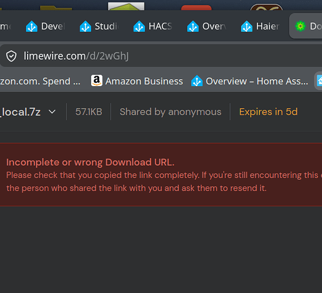Click Home Assistant icon on Haier tab
This screenshot has height=293, width=322.
point(247,26)
